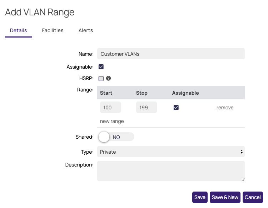Click the HSRP help question mark icon
Screen dimensions: 268x208
108,79
